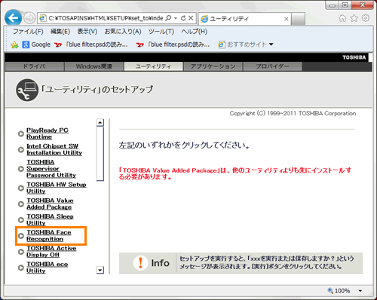
Task: Open first blue filter.psd favorites link
Action: (91, 44)
